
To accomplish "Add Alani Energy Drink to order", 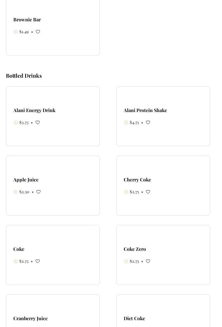I will point(16,123).
